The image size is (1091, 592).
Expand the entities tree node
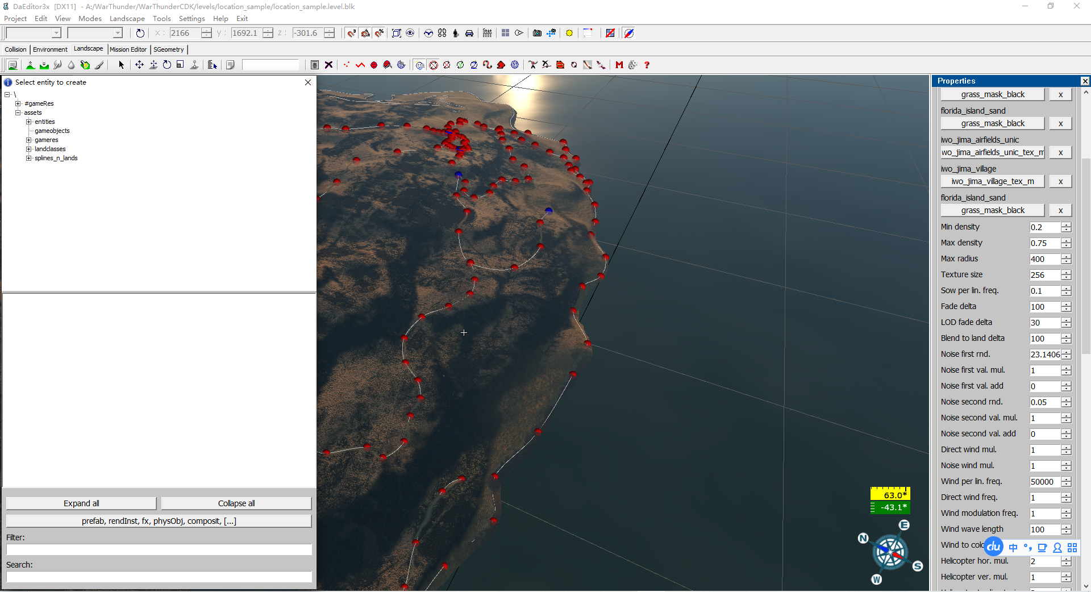pyautogui.click(x=28, y=122)
